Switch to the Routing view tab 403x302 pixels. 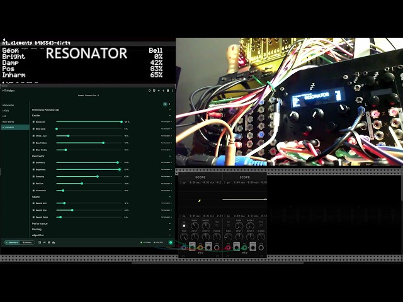(x=27, y=242)
